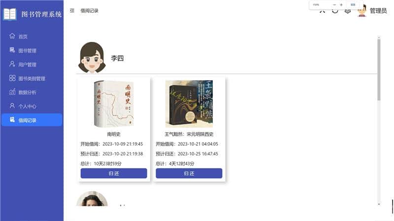Click 李四's user avatar
Image resolution: width=394 pixels, height=221 pixels.
point(92,58)
